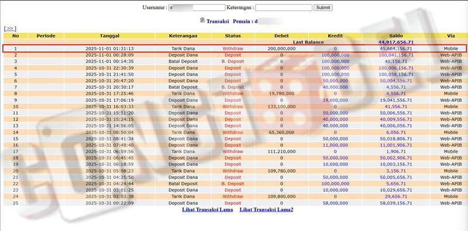Click the Last Balance value 44,917,656.71
The width and height of the screenshot is (468, 231).
coord(396,42)
